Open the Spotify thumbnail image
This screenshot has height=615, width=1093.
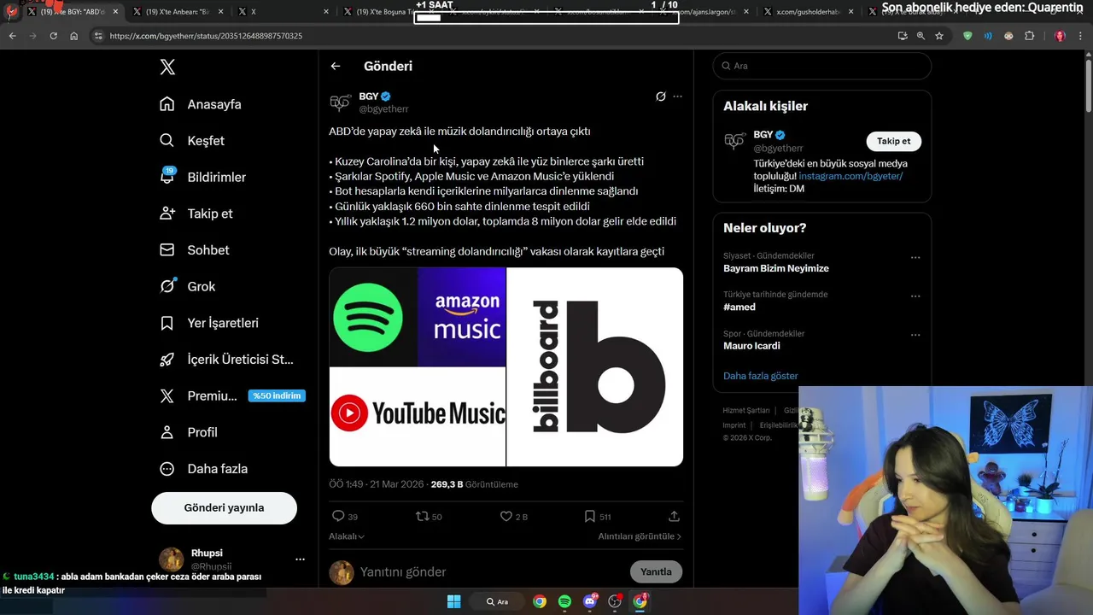(x=373, y=317)
